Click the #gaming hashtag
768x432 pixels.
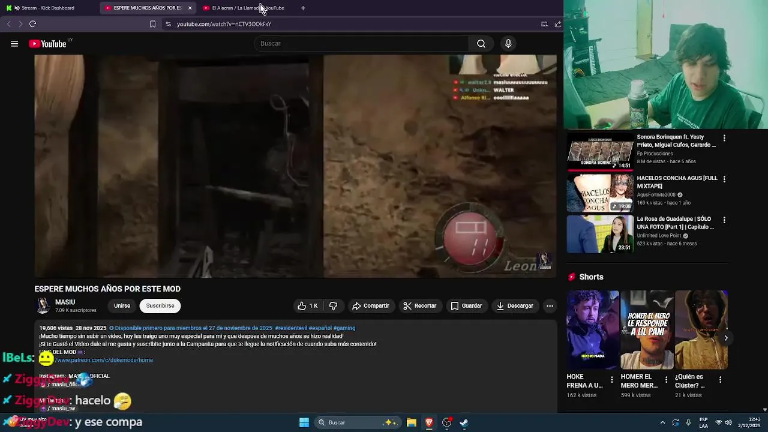point(344,328)
